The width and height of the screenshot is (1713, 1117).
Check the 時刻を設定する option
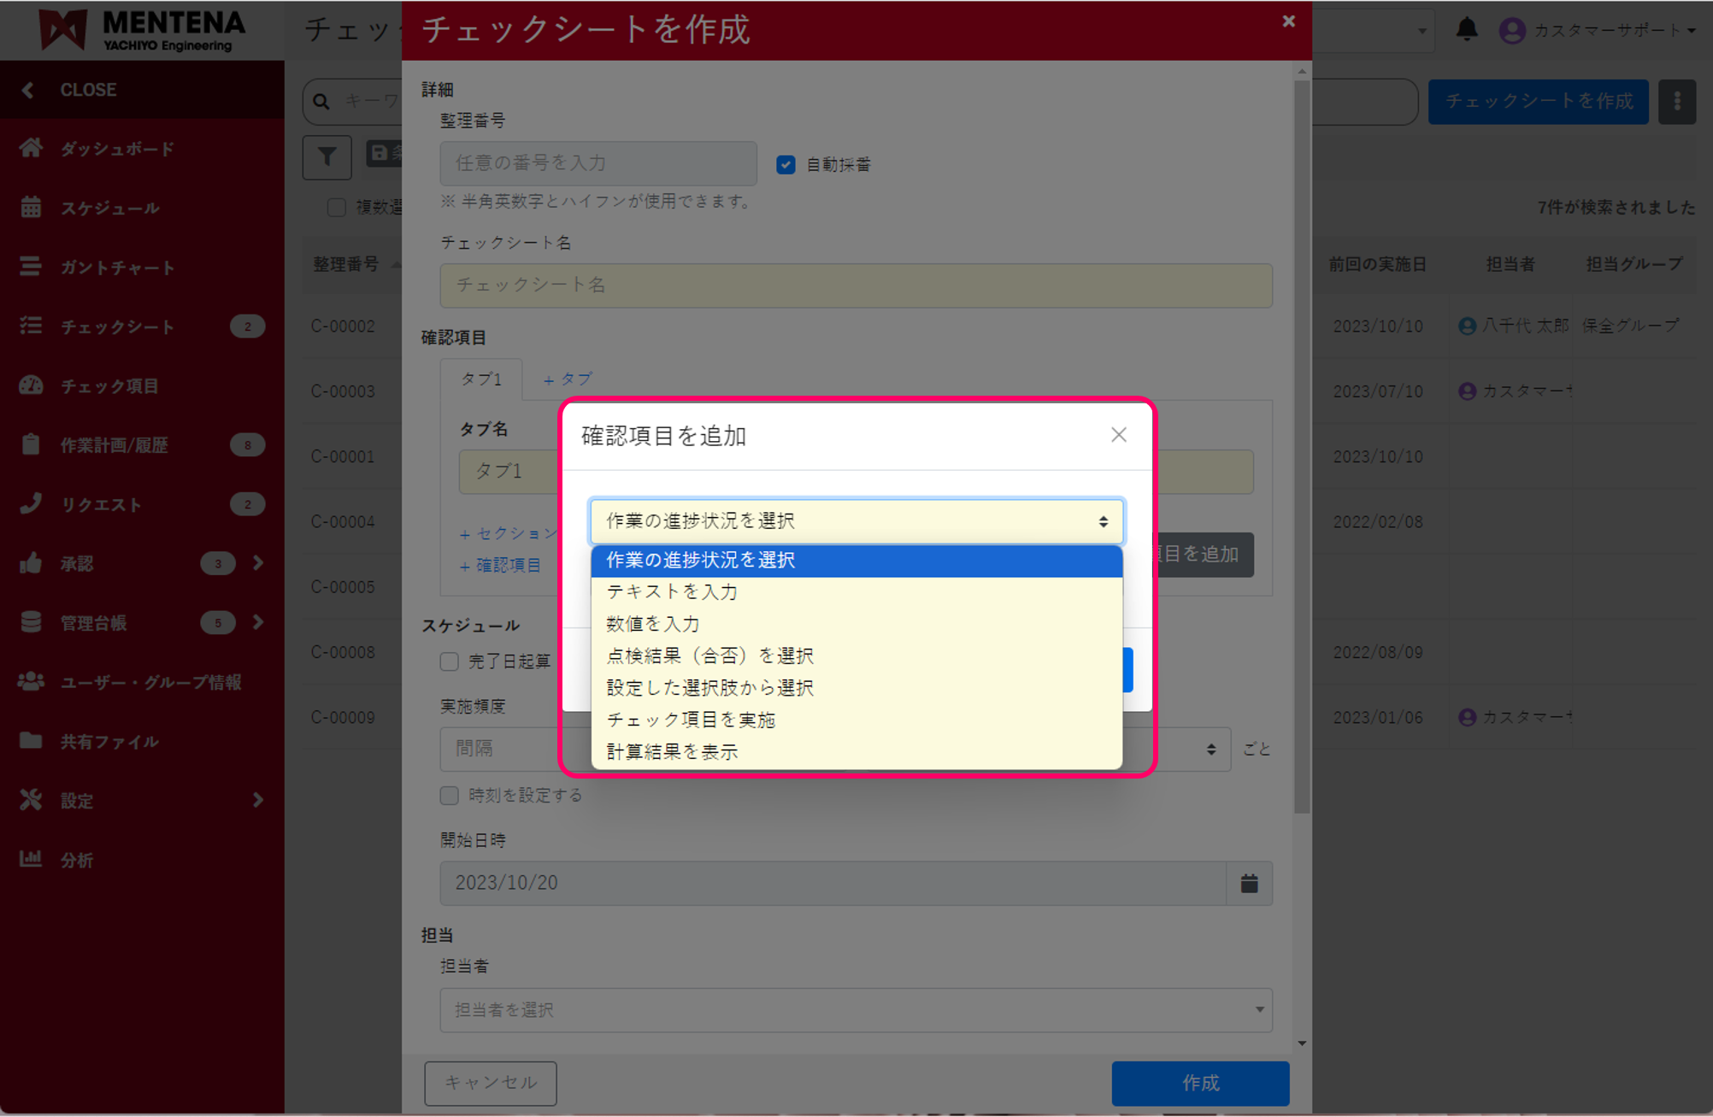pyautogui.click(x=449, y=795)
